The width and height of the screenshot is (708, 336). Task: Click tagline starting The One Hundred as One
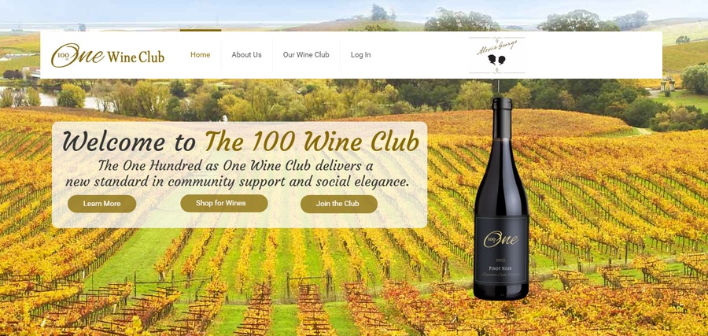click(x=236, y=166)
